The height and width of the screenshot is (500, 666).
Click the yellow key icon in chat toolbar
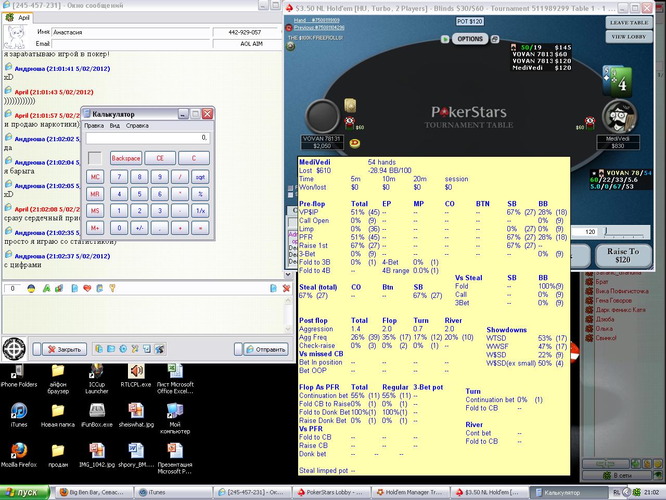tap(112, 288)
